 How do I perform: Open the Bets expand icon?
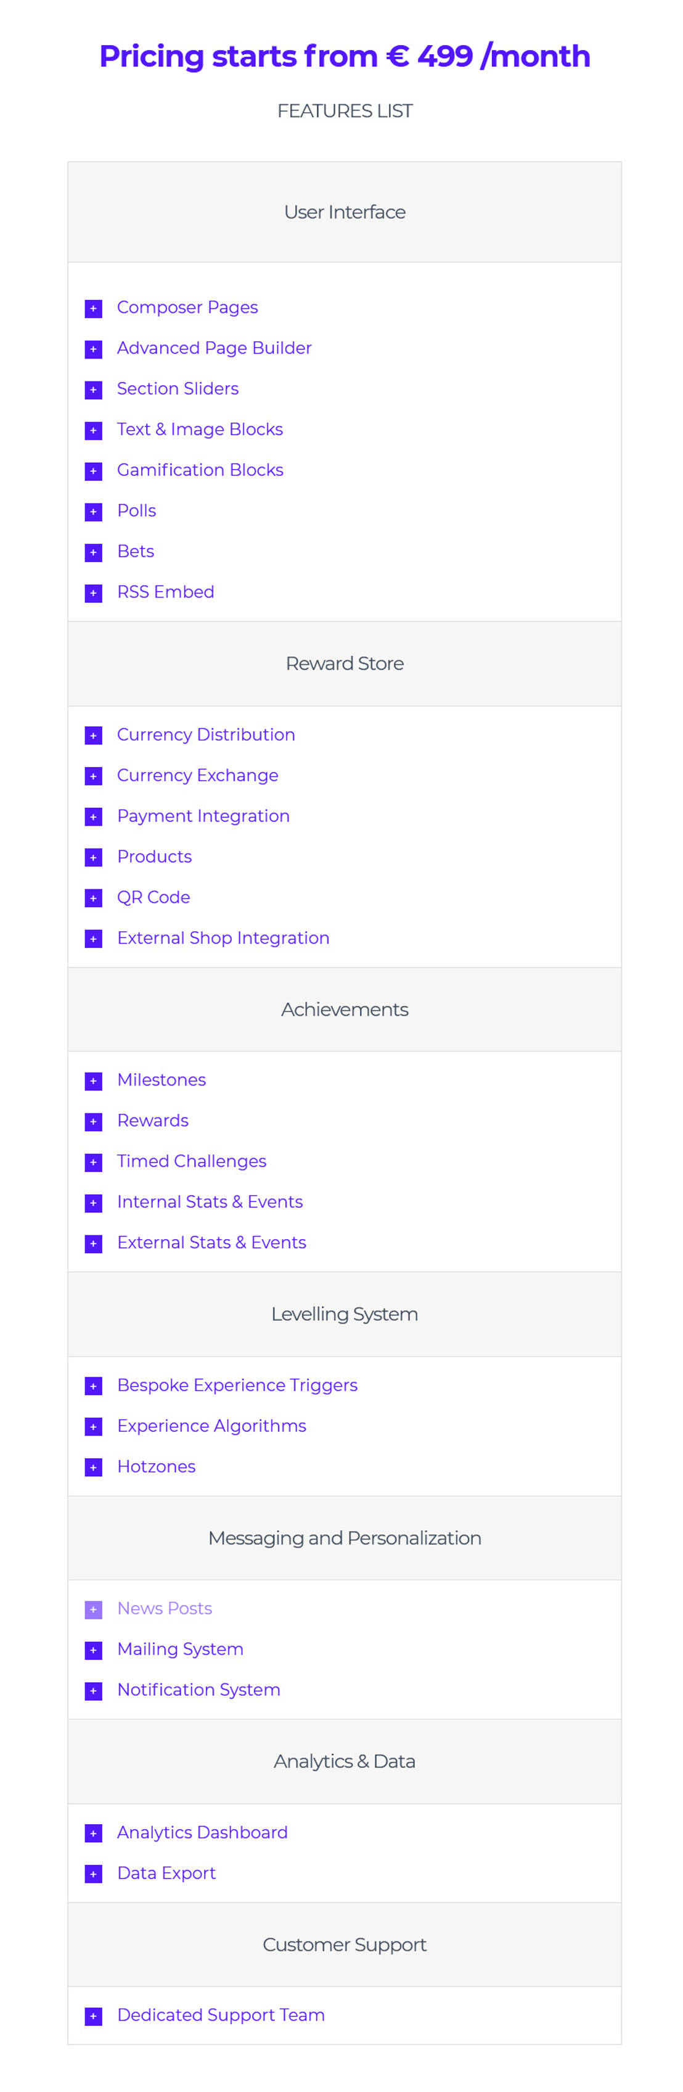pos(92,552)
